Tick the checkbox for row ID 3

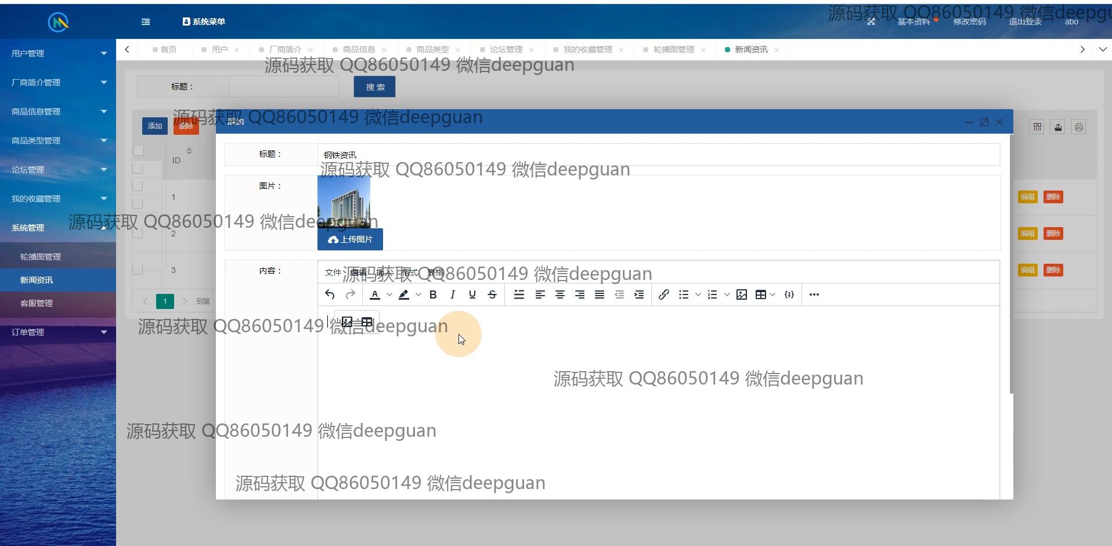138,270
